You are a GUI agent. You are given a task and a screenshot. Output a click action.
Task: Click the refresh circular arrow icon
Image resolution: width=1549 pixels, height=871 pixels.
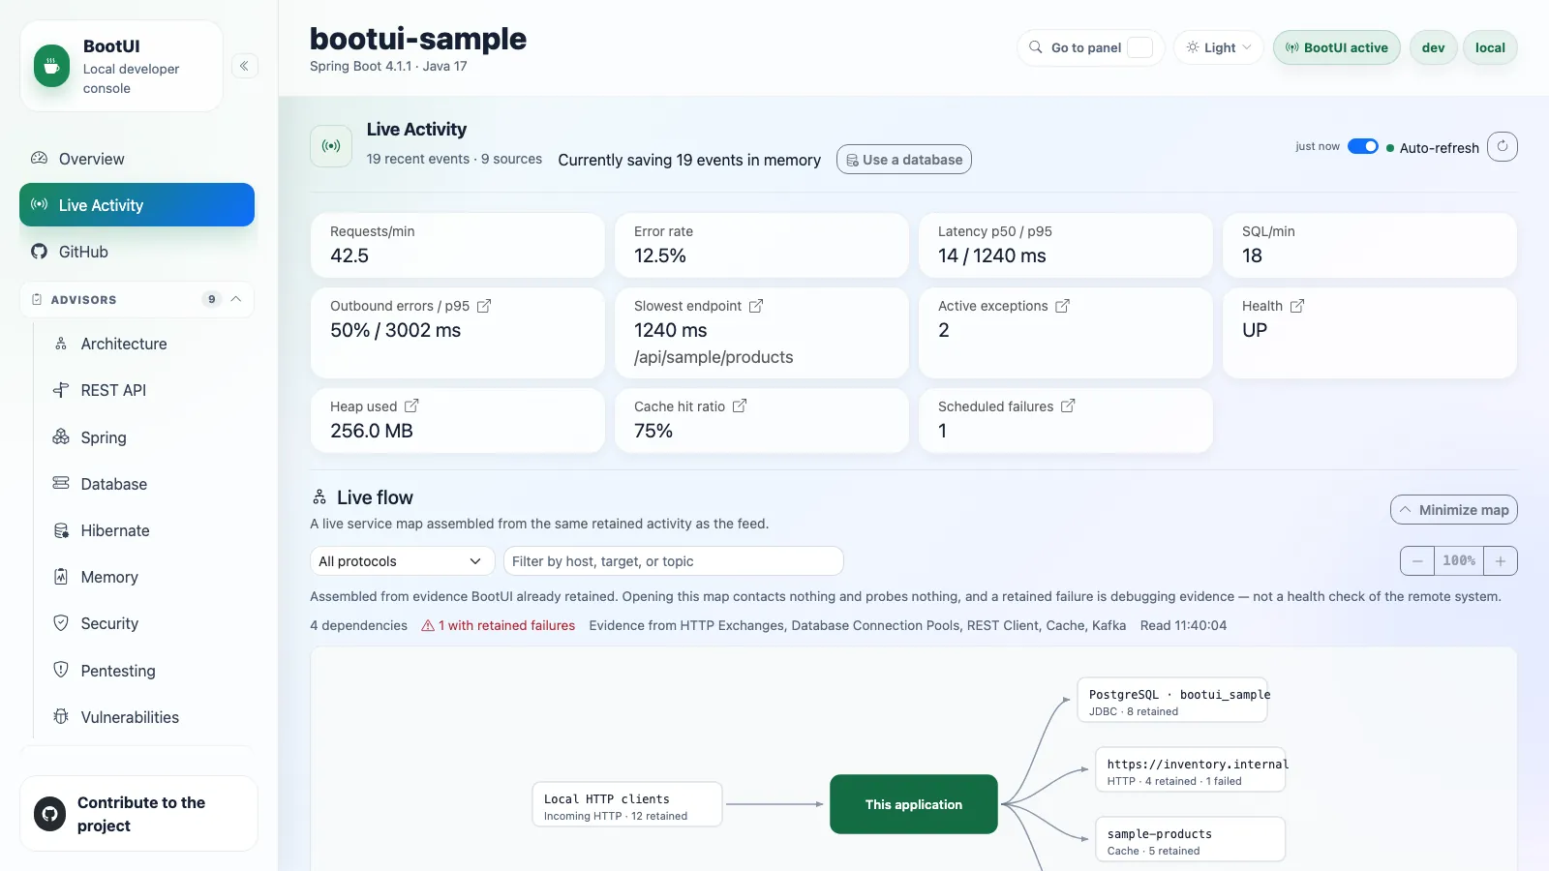[x=1503, y=146]
